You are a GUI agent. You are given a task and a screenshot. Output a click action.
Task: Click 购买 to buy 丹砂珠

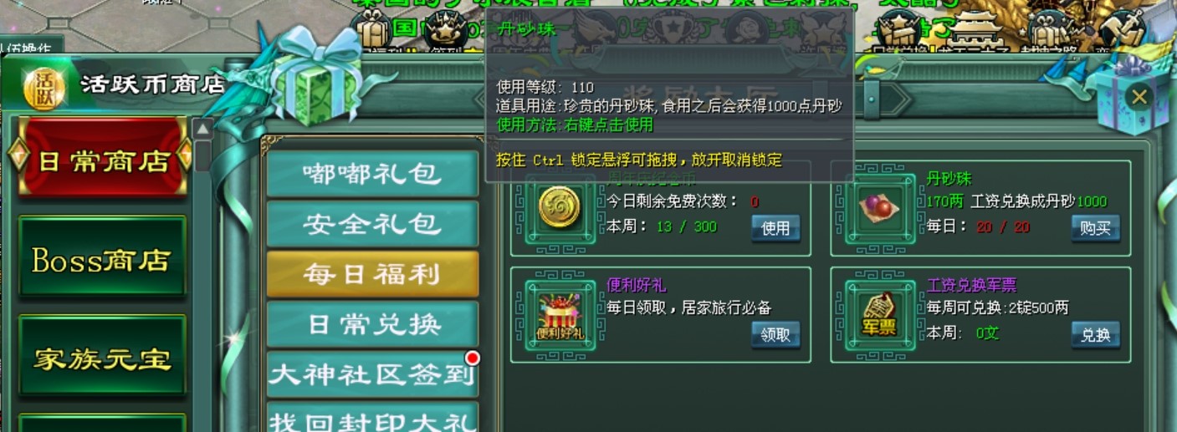1095,228
